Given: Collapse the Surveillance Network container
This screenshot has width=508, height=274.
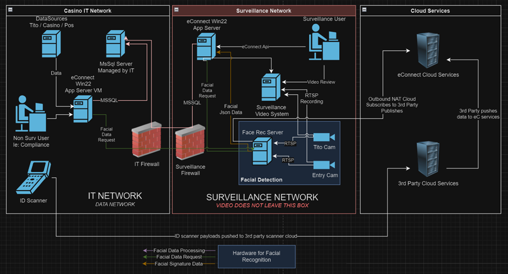Looking at the screenshot, I should [176, 10].
